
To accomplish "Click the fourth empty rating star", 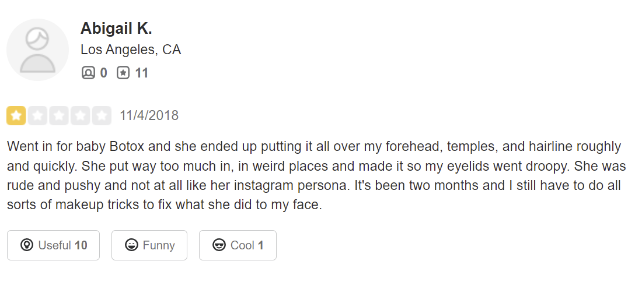I will [x=81, y=116].
